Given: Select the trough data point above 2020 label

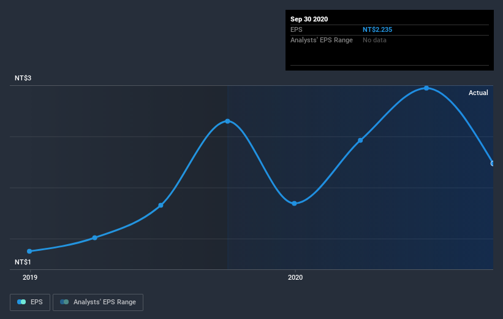Looking at the screenshot, I should point(294,203).
